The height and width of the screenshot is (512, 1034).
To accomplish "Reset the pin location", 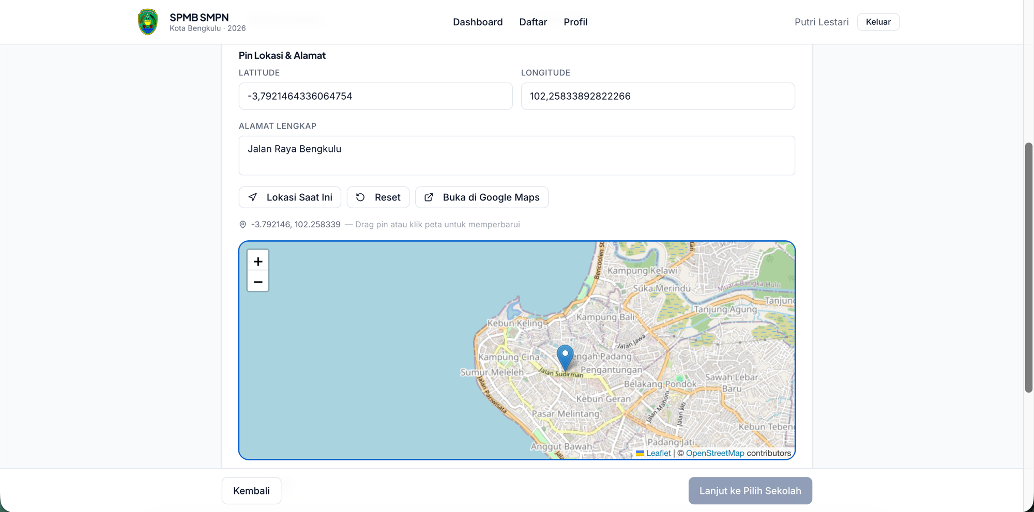I will coord(378,197).
